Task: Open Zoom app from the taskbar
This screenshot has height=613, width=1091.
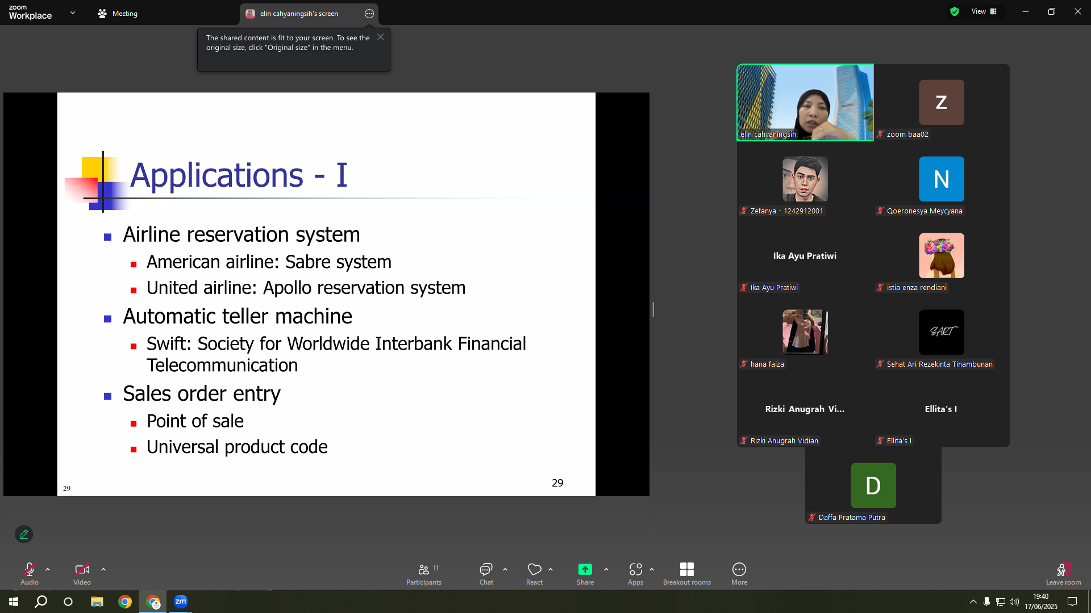Action: pyautogui.click(x=181, y=602)
